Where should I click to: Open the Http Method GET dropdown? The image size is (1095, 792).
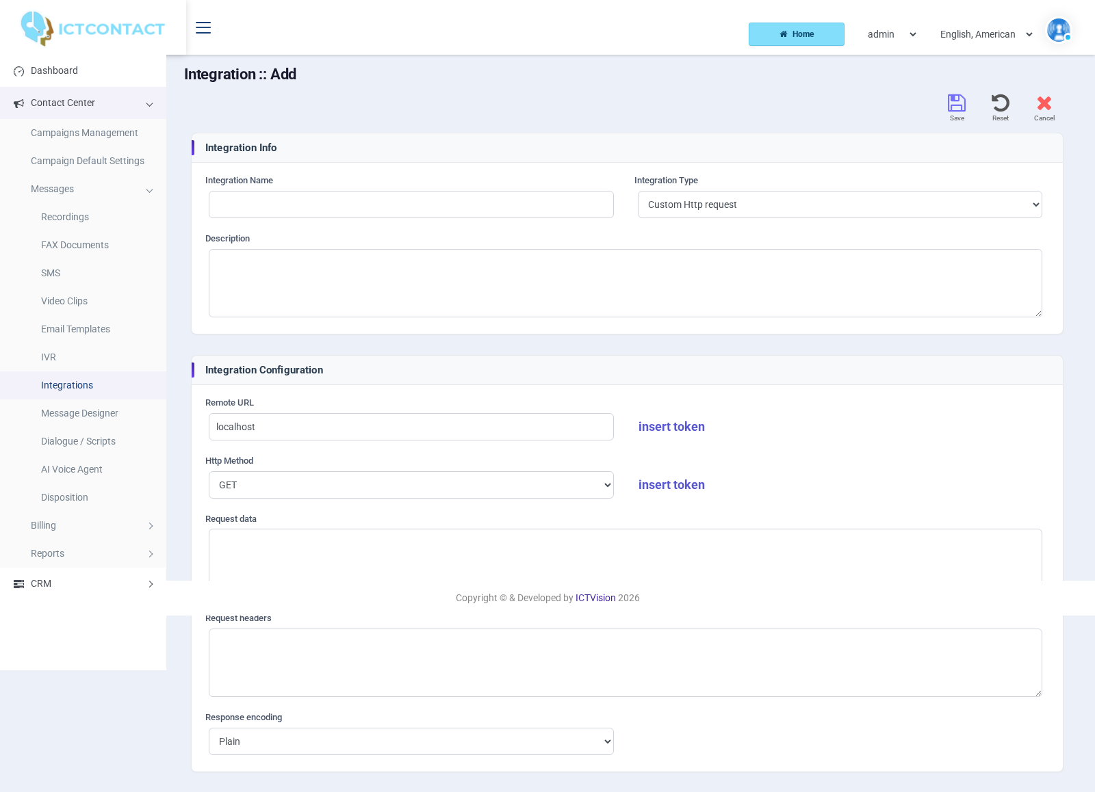coord(411,485)
